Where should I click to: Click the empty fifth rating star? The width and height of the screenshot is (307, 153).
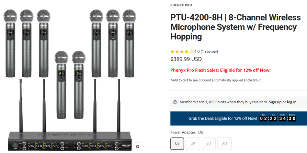(191, 52)
